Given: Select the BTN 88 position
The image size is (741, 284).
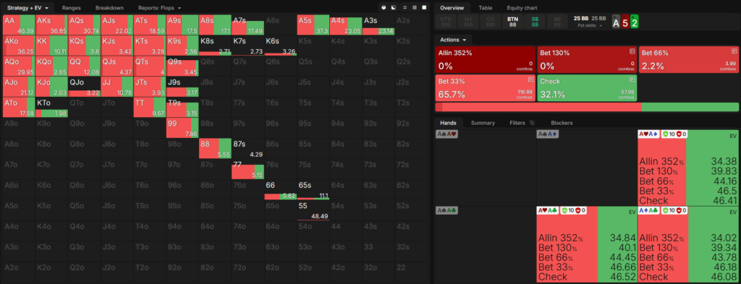Looking at the screenshot, I should click(512, 21).
